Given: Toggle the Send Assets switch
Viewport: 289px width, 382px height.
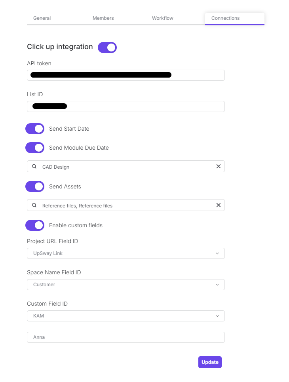Looking at the screenshot, I should [35, 186].
